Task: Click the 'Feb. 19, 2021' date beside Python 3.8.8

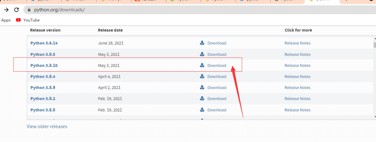Action: point(110,110)
